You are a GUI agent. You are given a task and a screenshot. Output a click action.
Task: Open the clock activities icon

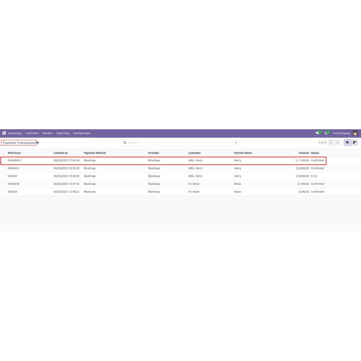326,133
